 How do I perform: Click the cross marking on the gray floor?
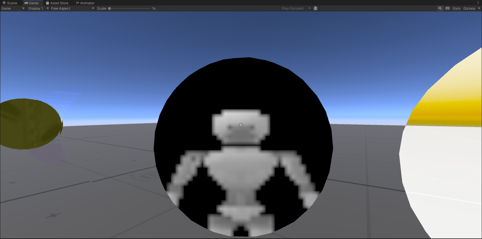point(53,216)
